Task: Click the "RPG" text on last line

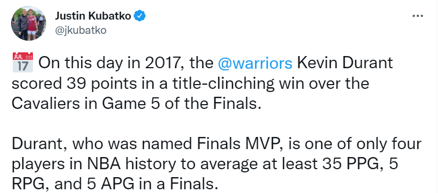Action: [29, 183]
